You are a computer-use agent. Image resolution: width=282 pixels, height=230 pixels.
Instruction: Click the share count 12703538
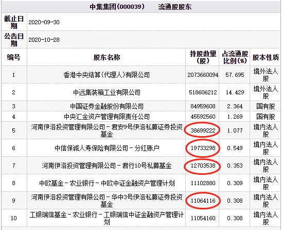click(203, 166)
